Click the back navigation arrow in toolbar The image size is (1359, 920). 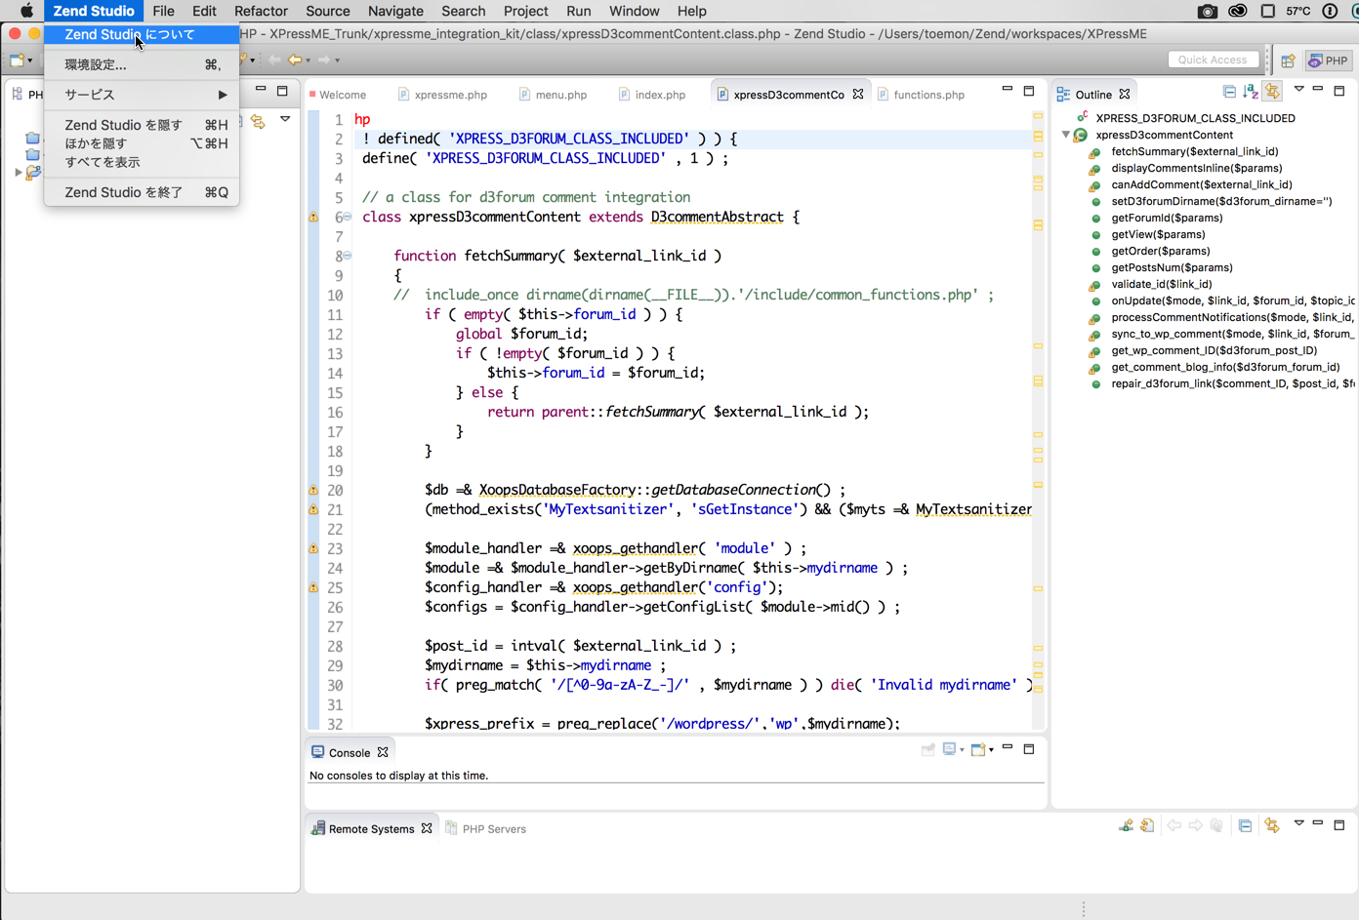(x=295, y=60)
